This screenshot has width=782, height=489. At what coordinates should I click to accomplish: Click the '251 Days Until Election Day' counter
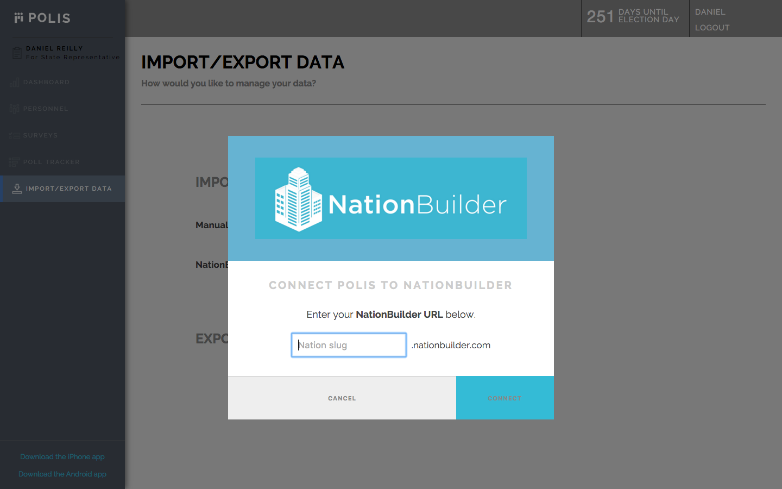click(x=633, y=16)
